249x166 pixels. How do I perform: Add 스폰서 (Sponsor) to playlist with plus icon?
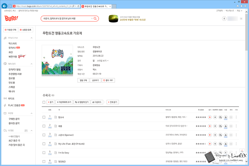click(215, 135)
